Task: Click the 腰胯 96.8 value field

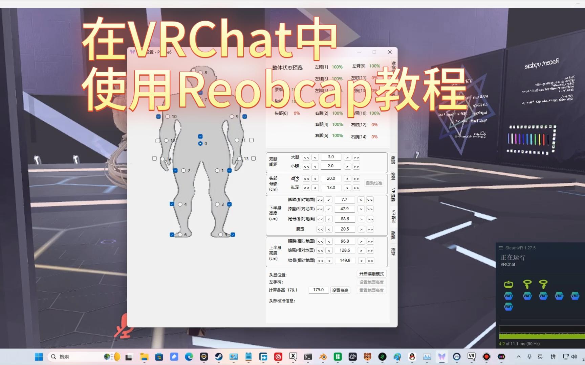Action: [x=345, y=241]
